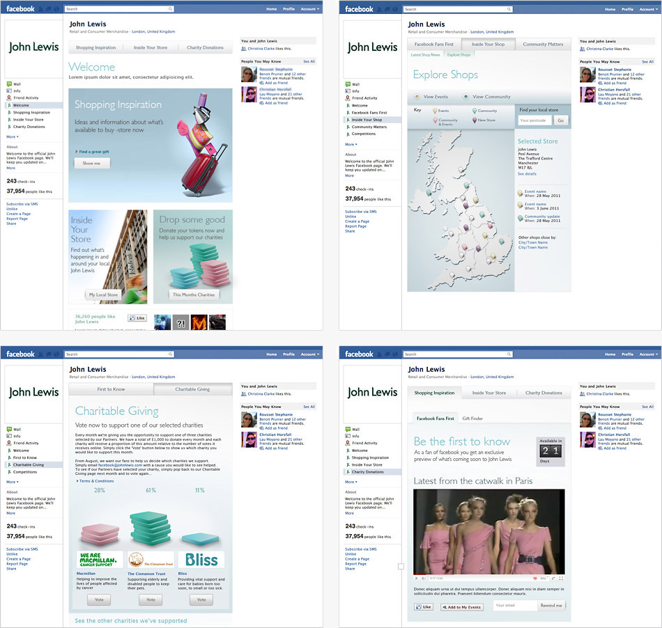The width and height of the screenshot is (662, 628).
Task: Vote for the Bliss charity
Action: pos(201,599)
